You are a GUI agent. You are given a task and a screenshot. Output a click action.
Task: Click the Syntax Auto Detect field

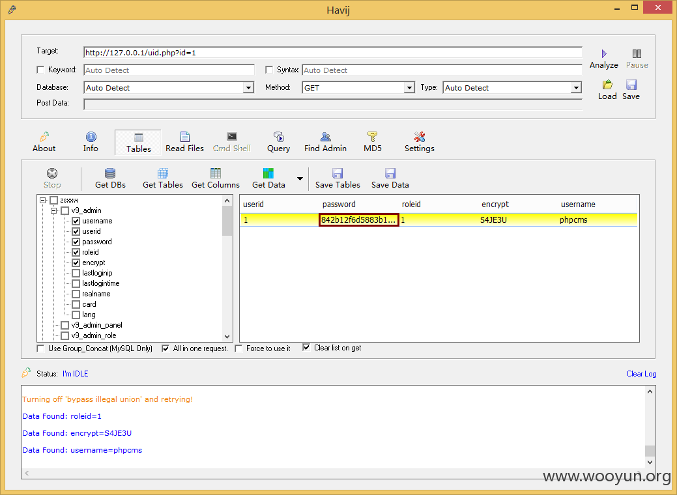[442, 70]
